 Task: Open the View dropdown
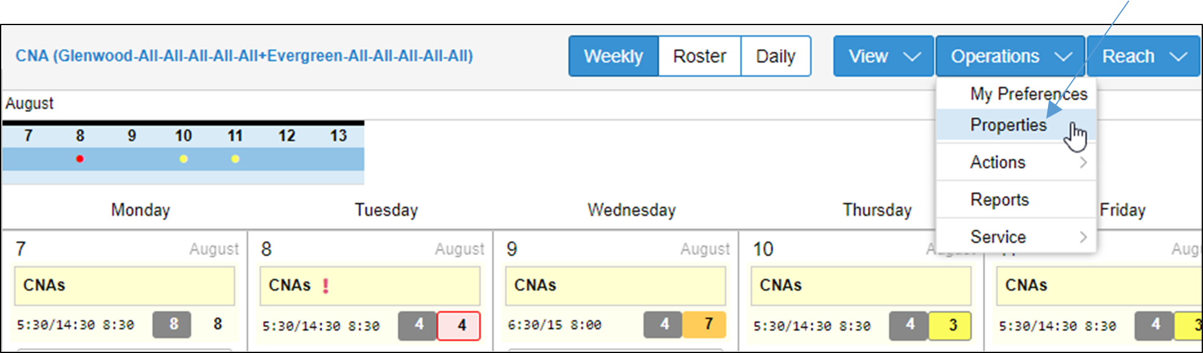pyautogui.click(x=883, y=56)
